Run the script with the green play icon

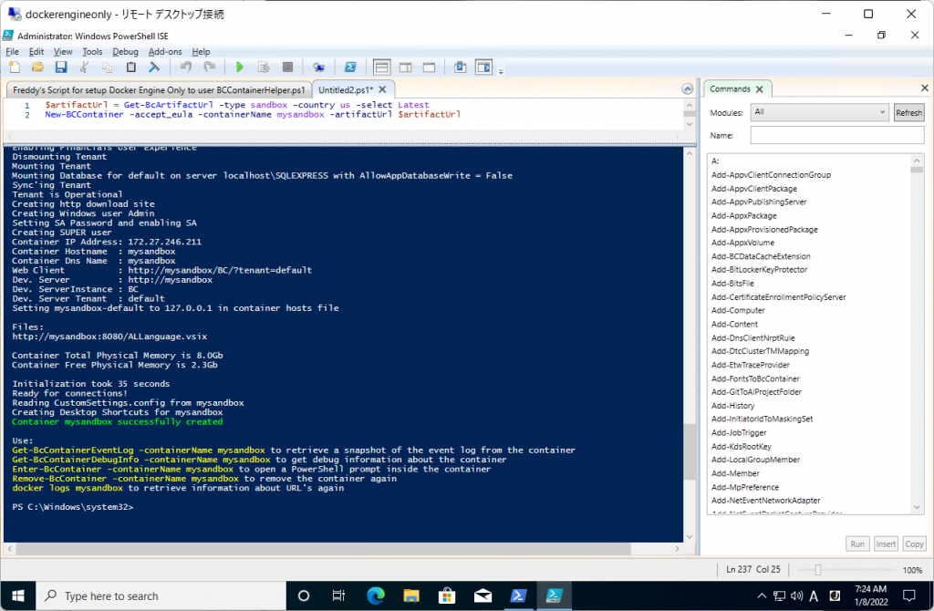click(x=240, y=67)
